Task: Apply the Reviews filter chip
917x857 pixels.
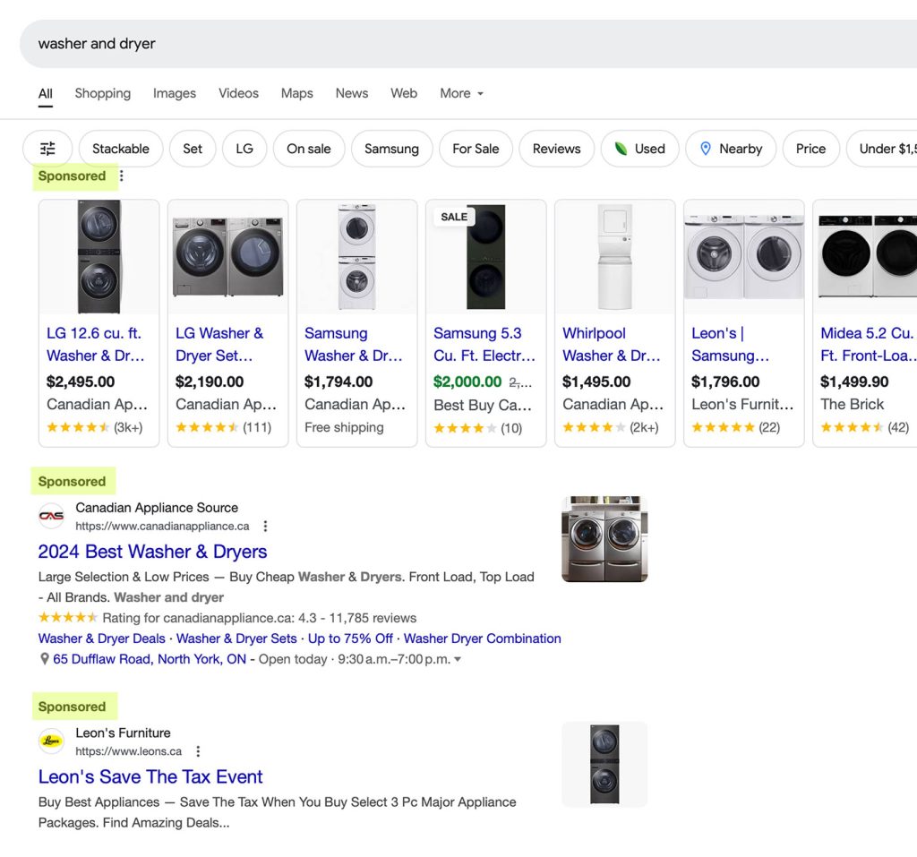Action: pos(557,149)
